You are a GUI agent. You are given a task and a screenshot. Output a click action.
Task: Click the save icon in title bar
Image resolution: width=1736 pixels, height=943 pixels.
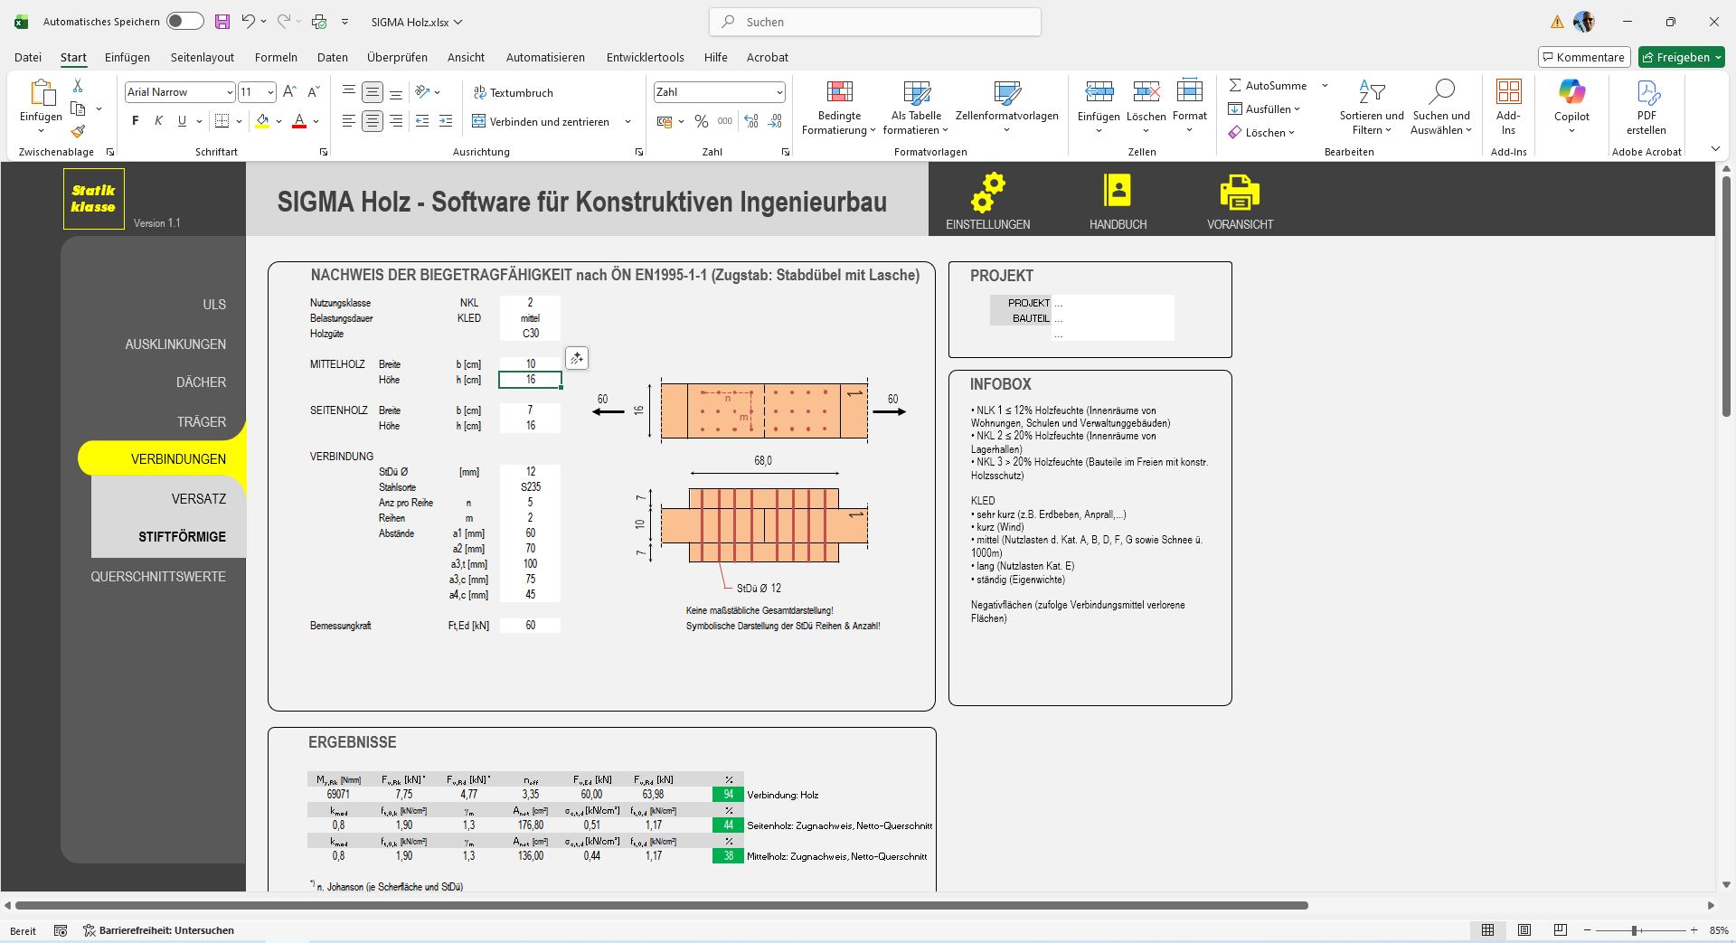(x=222, y=22)
